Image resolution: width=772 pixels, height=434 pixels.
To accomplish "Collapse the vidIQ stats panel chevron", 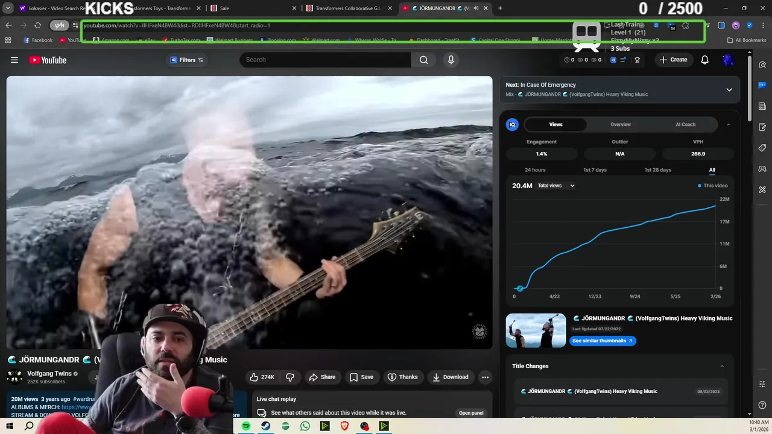I will 728,124.
